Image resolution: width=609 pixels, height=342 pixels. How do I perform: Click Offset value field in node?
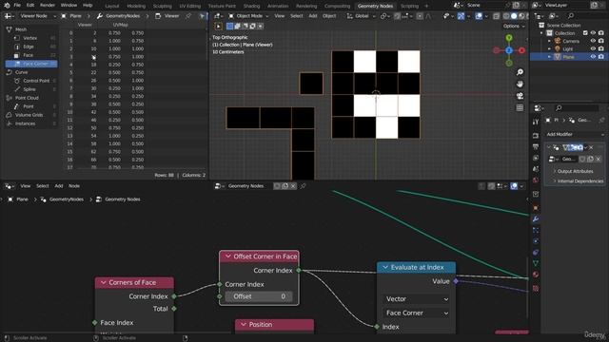click(x=259, y=296)
